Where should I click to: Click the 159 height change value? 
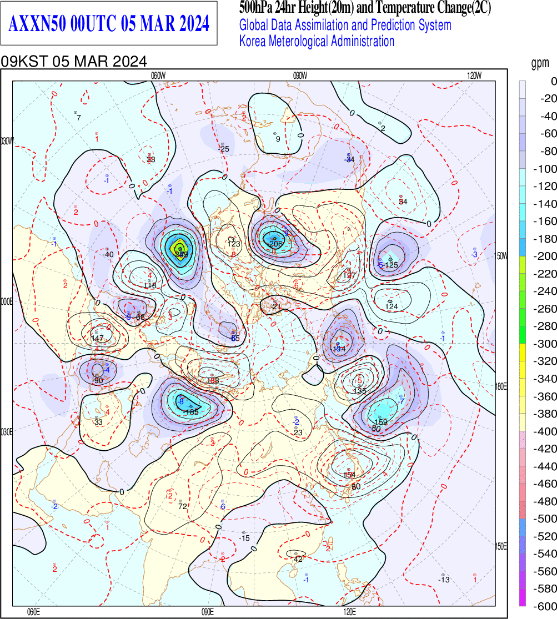pos(380,422)
